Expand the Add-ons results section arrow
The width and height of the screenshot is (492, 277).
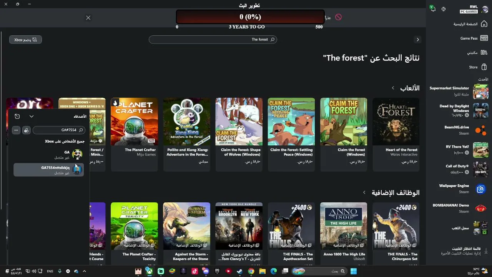[x=364, y=192]
